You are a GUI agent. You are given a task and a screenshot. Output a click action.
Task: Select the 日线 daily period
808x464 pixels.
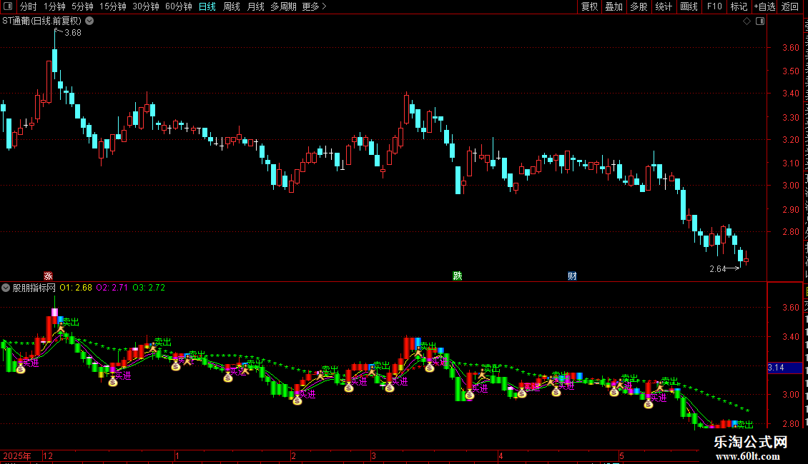(207, 6)
